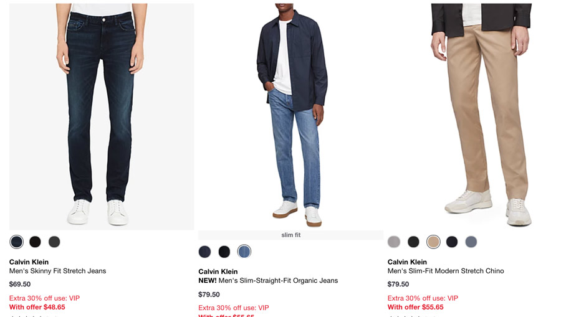
Task: Pick charcoal gray swatch for Skinny Fit Jeans
Action: (54, 242)
